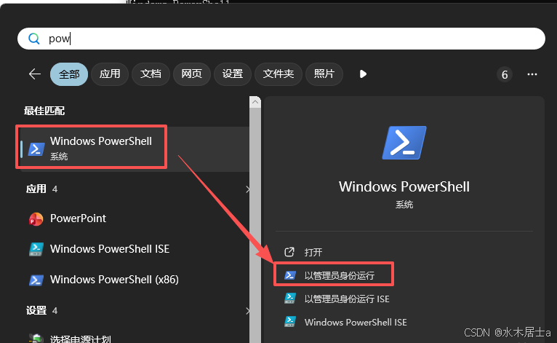Click the Windows PowerShell ISE list icon
The image size is (557, 343).
point(36,250)
